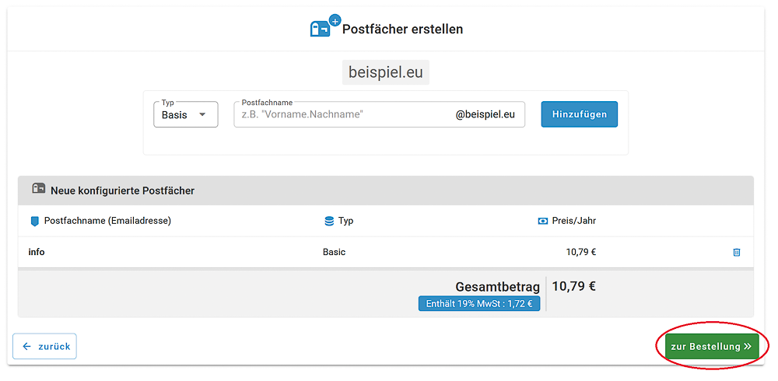778x381 pixels.
Task: Click the double chevron on zur Bestellung
Action: (x=748, y=347)
